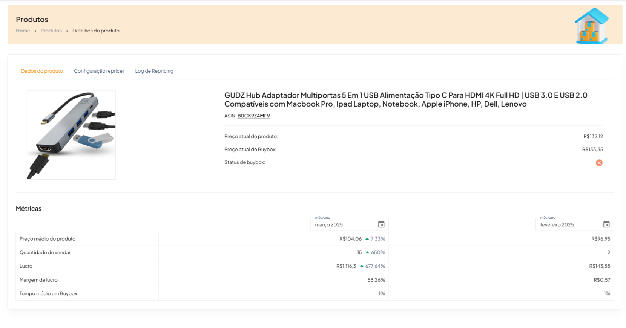Click the Preço médio do produto row label

(x=48, y=239)
